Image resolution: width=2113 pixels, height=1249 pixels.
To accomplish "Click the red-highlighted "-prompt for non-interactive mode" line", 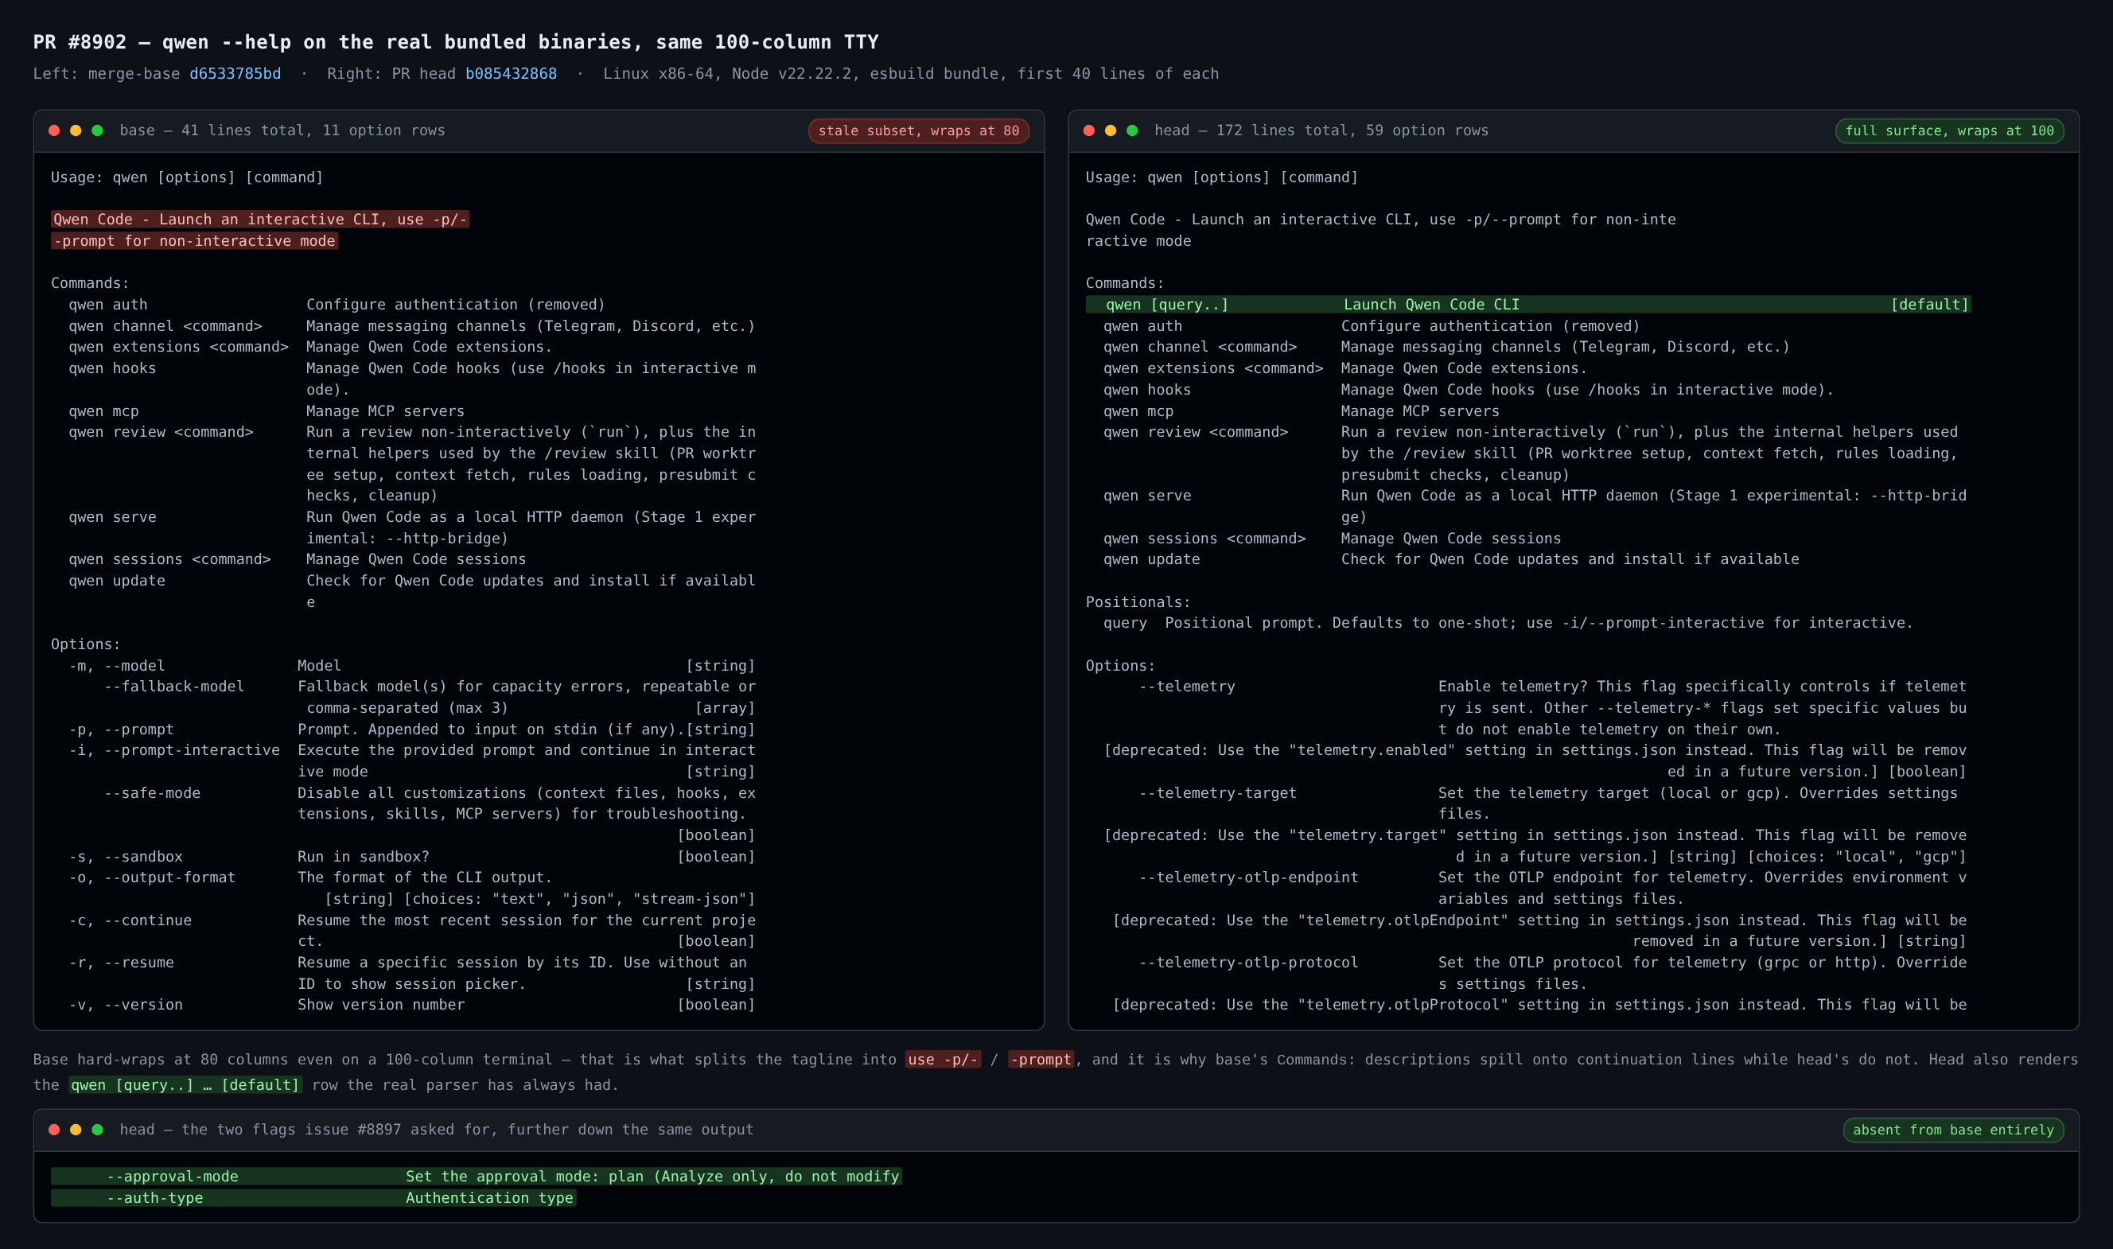I will coord(194,241).
